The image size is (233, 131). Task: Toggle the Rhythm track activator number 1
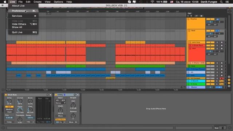click(x=210, y=19)
